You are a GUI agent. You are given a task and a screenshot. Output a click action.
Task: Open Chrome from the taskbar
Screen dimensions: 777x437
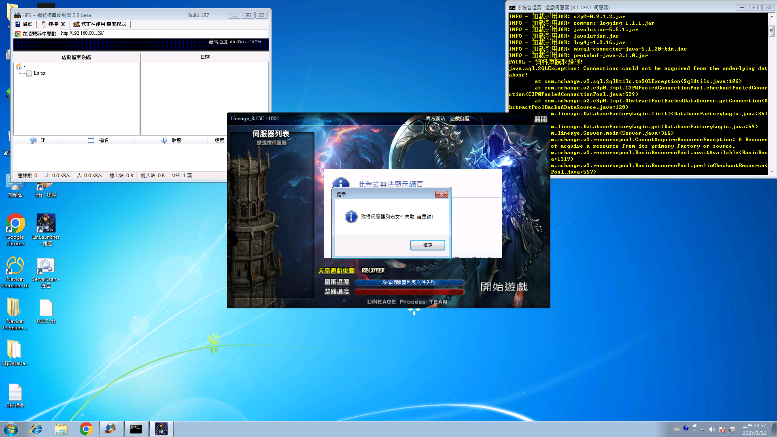[86, 429]
